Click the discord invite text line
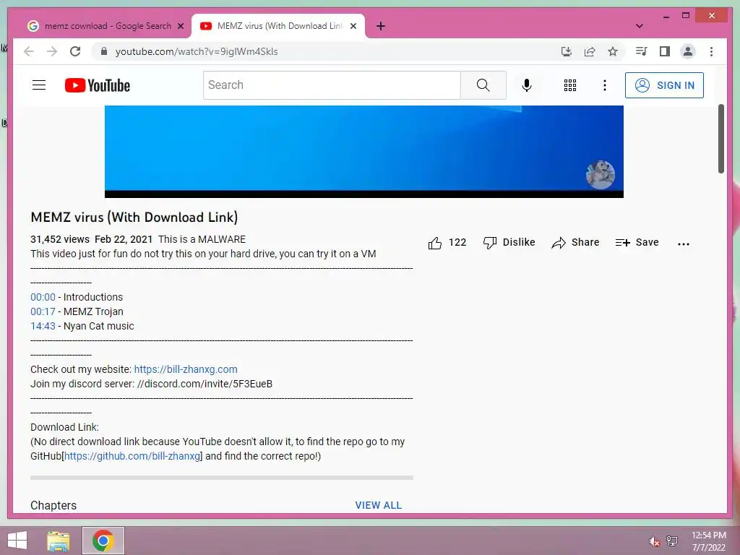740x555 pixels. tap(152, 384)
